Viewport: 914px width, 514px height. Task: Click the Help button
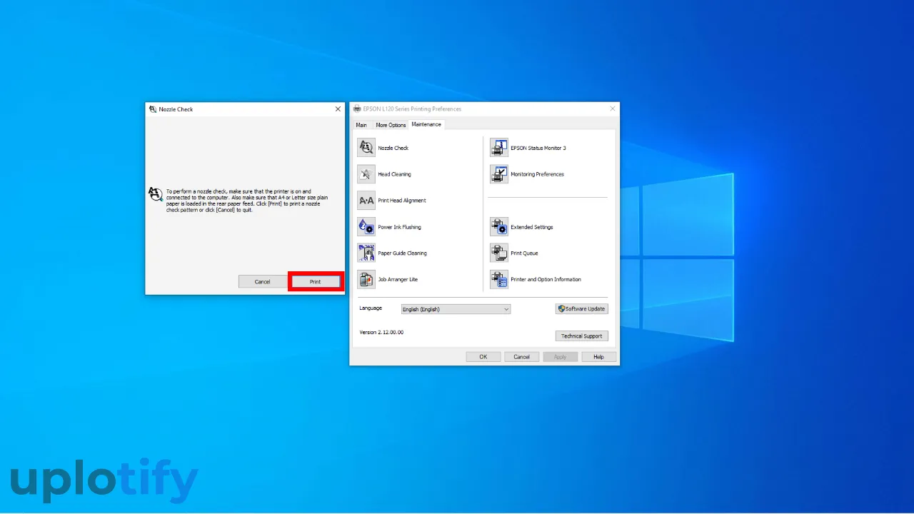tap(598, 357)
